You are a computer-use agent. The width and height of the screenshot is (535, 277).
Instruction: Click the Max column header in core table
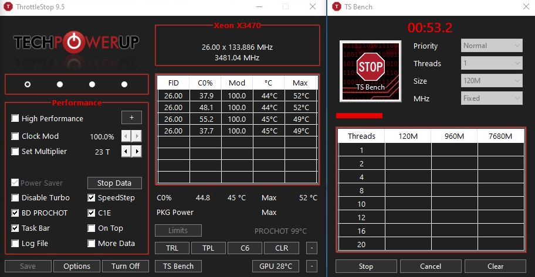click(x=300, y=83)
